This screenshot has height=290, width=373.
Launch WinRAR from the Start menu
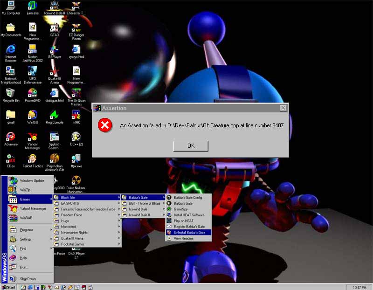point(30,218)
